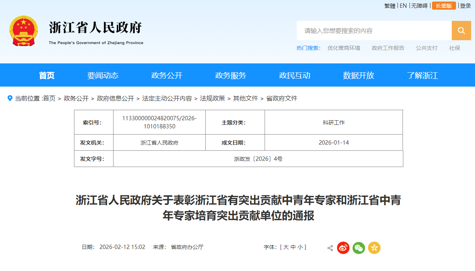Viewport: 475px width, 271px height.
Task: Click the search magnifier icon
Action: [x=461, y=31]
